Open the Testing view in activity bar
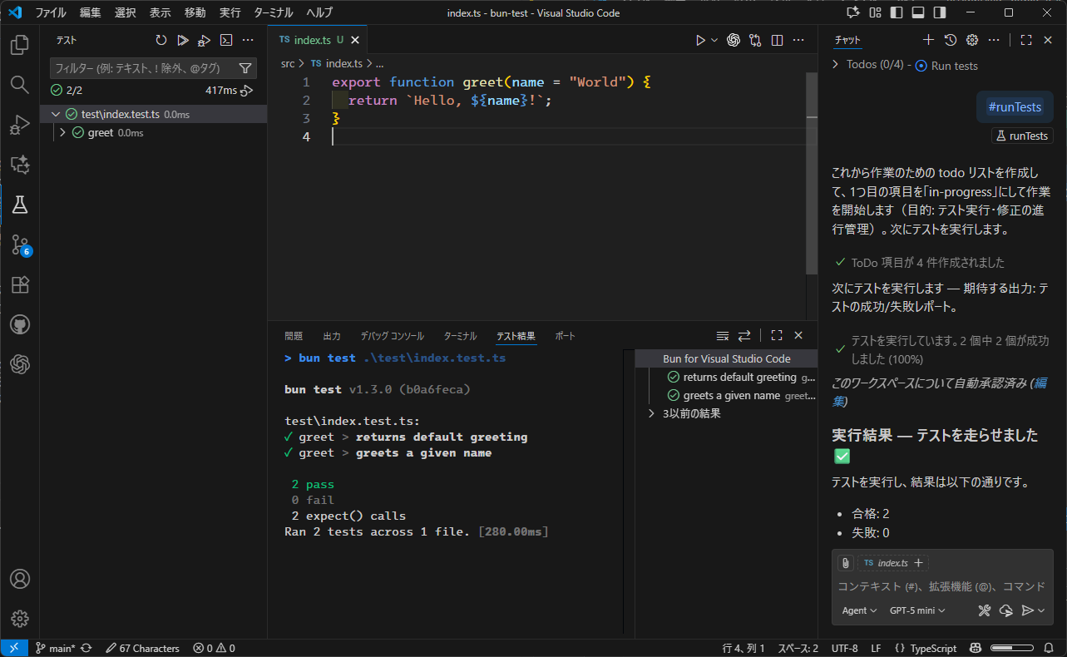Image resolution: width=1067 pixels, height=657 pixels. (20, 204)
